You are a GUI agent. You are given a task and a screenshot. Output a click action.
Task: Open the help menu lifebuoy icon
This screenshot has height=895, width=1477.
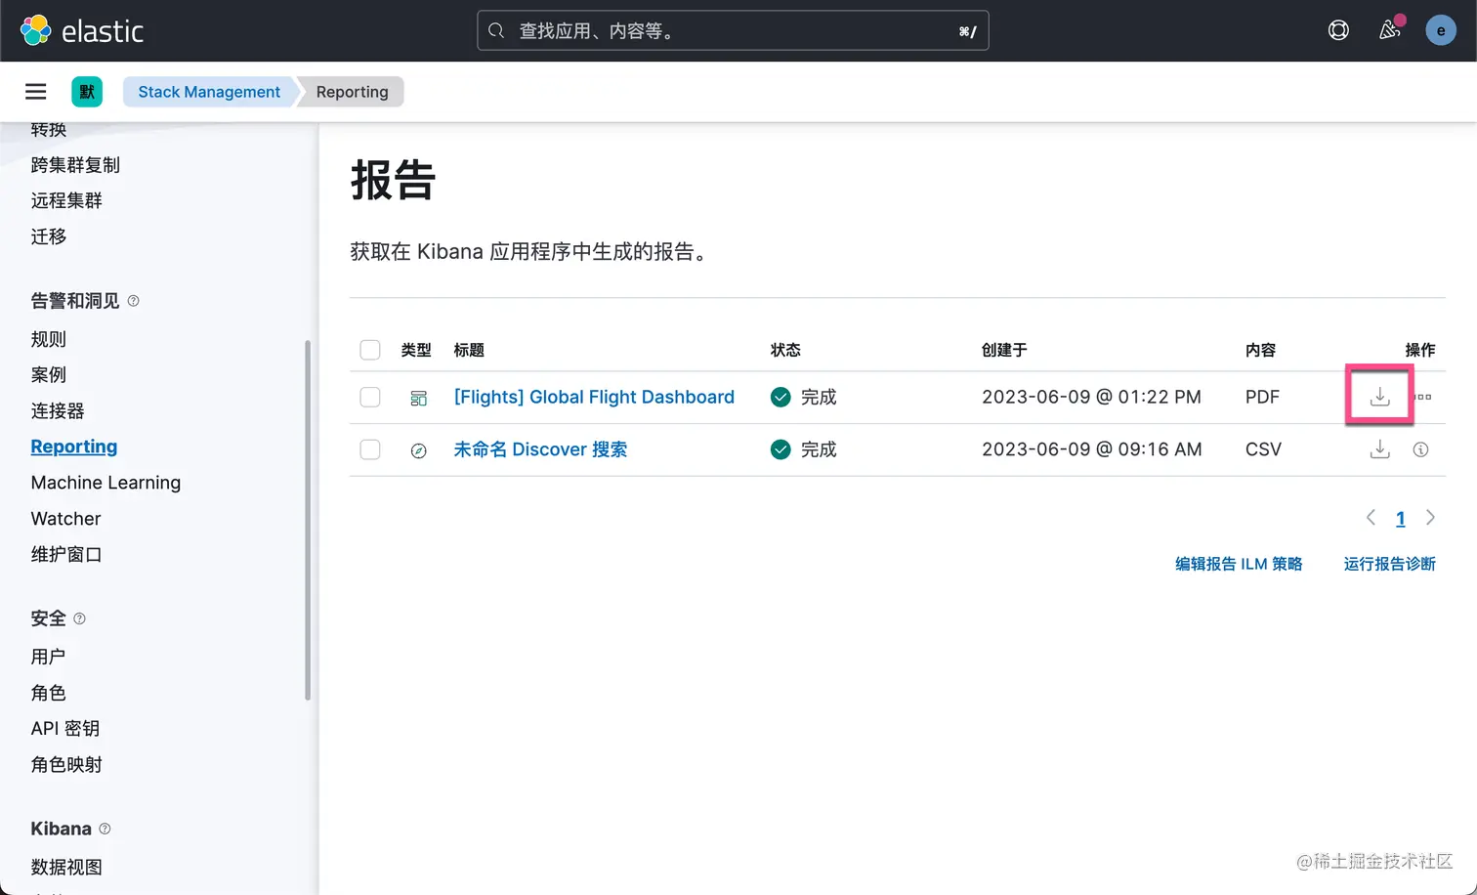[x=1338, y=30]
